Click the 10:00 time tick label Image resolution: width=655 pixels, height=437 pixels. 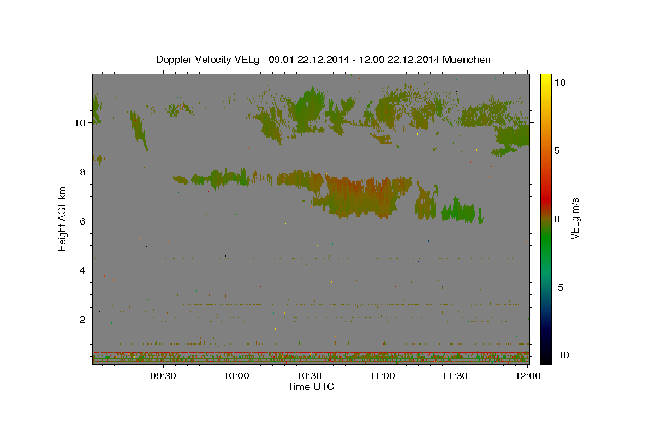tap(236, 376)
